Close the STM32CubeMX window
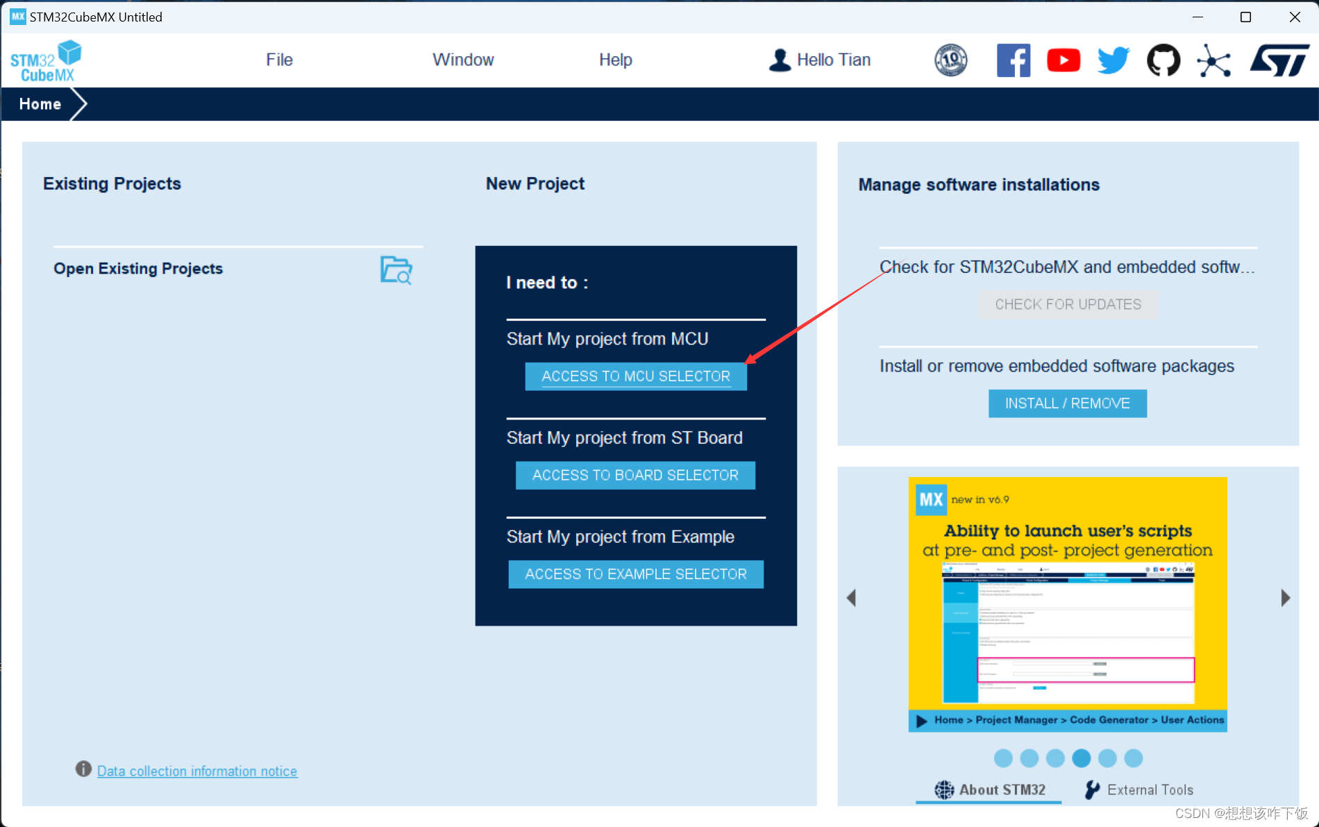1319x827 pixels. coord(1295,17)
